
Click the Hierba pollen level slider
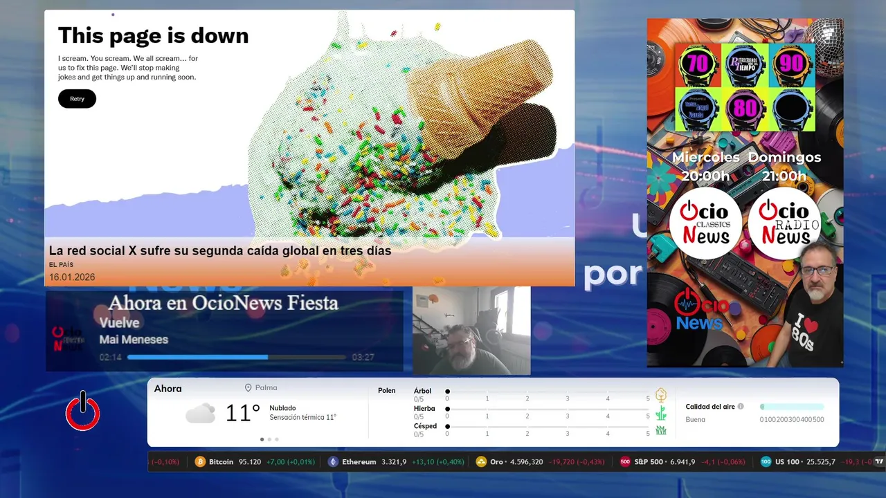coord(548,409)
